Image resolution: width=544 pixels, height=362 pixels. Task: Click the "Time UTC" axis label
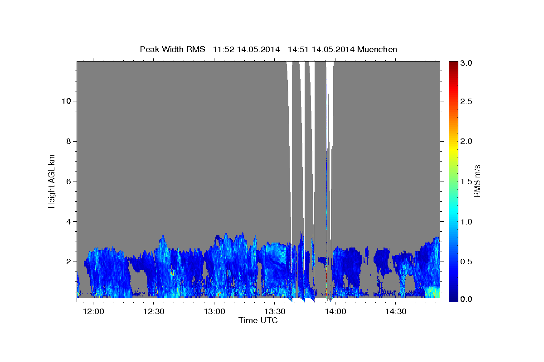[258, 320]
